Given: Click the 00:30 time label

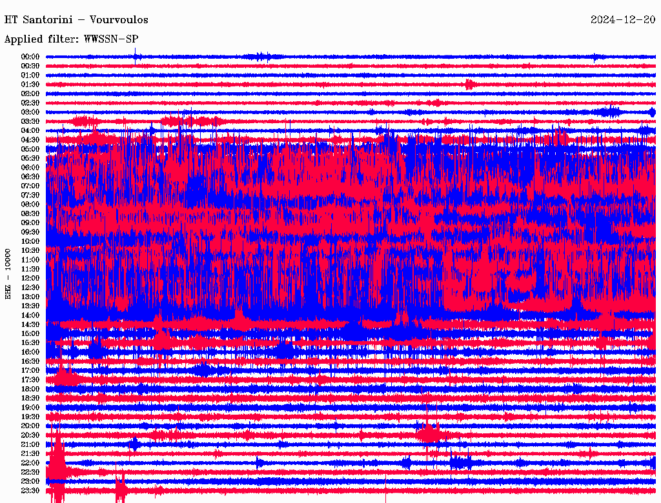Looking at the screenshot, I should (x=30, y=66).
